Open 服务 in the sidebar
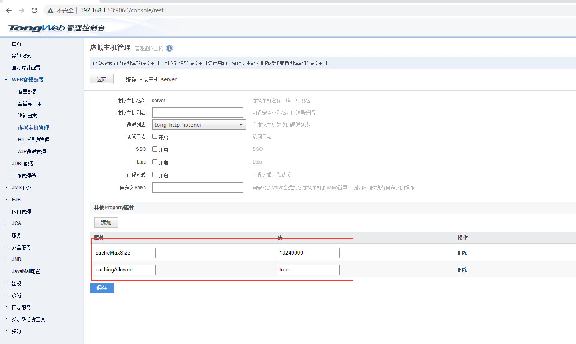 tap(16, 235)
